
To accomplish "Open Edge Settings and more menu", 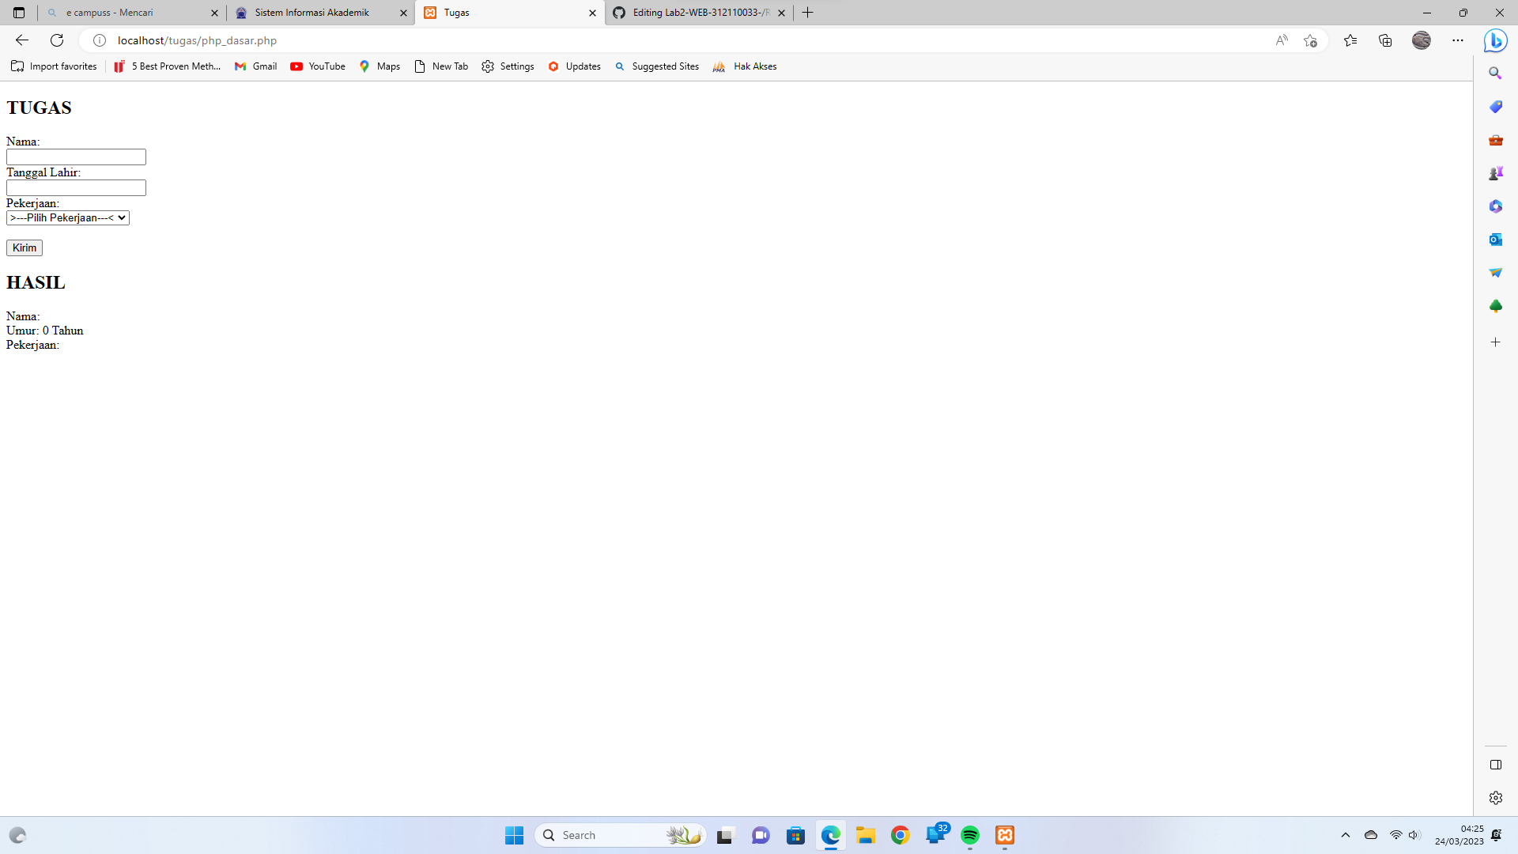I will point(1457,40).
